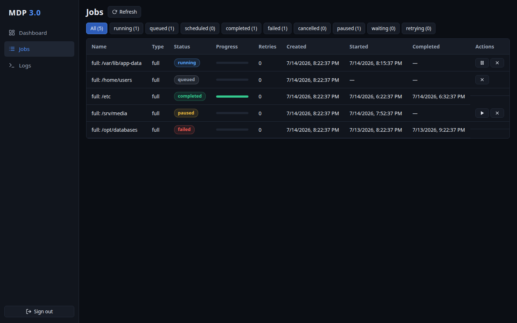The image size is (517, 323).
Task: Click the job name full: /srv/media
Action: 109,113
